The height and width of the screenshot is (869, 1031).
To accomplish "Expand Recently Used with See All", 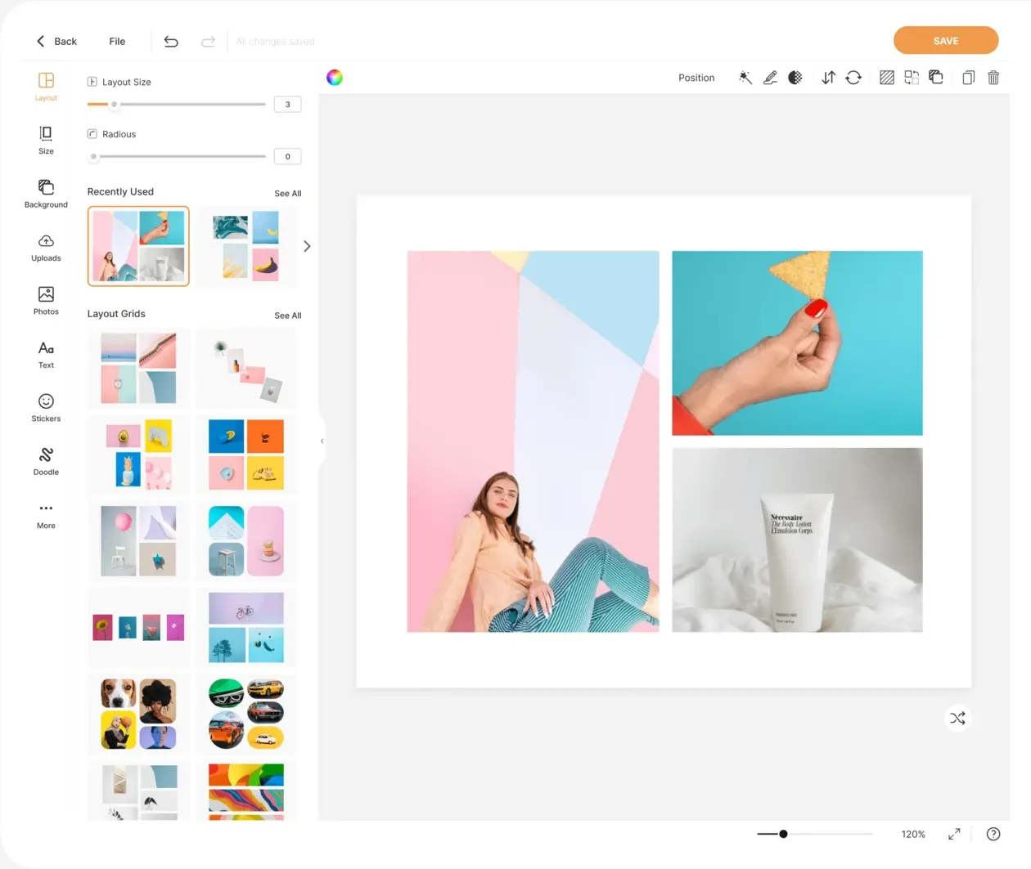I will pyautogui.click(x=287, y=193).
